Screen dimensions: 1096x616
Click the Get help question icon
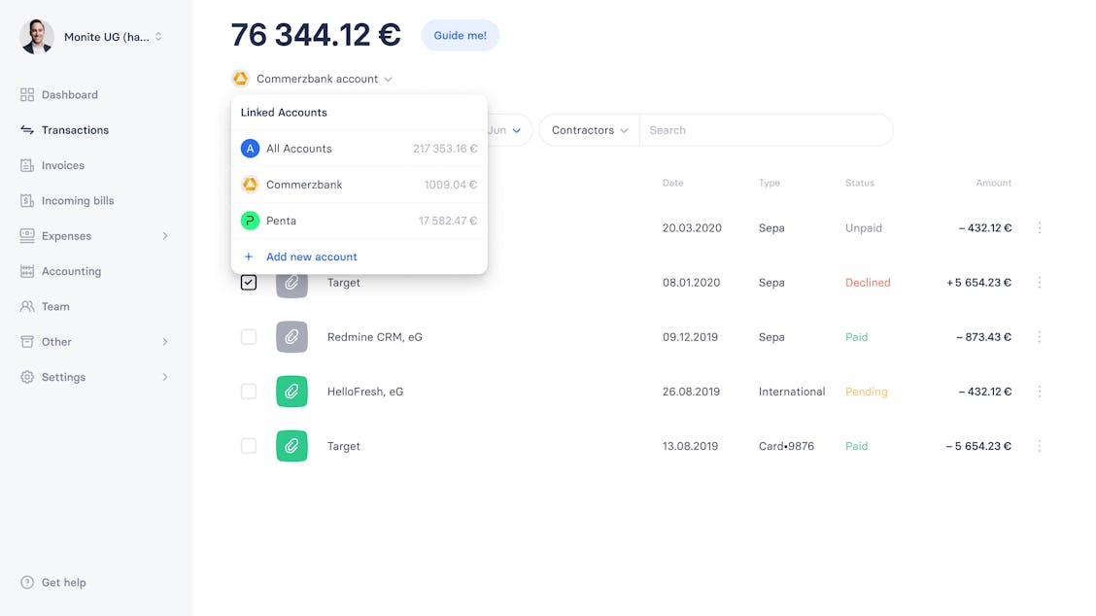(x=27, y=582)
